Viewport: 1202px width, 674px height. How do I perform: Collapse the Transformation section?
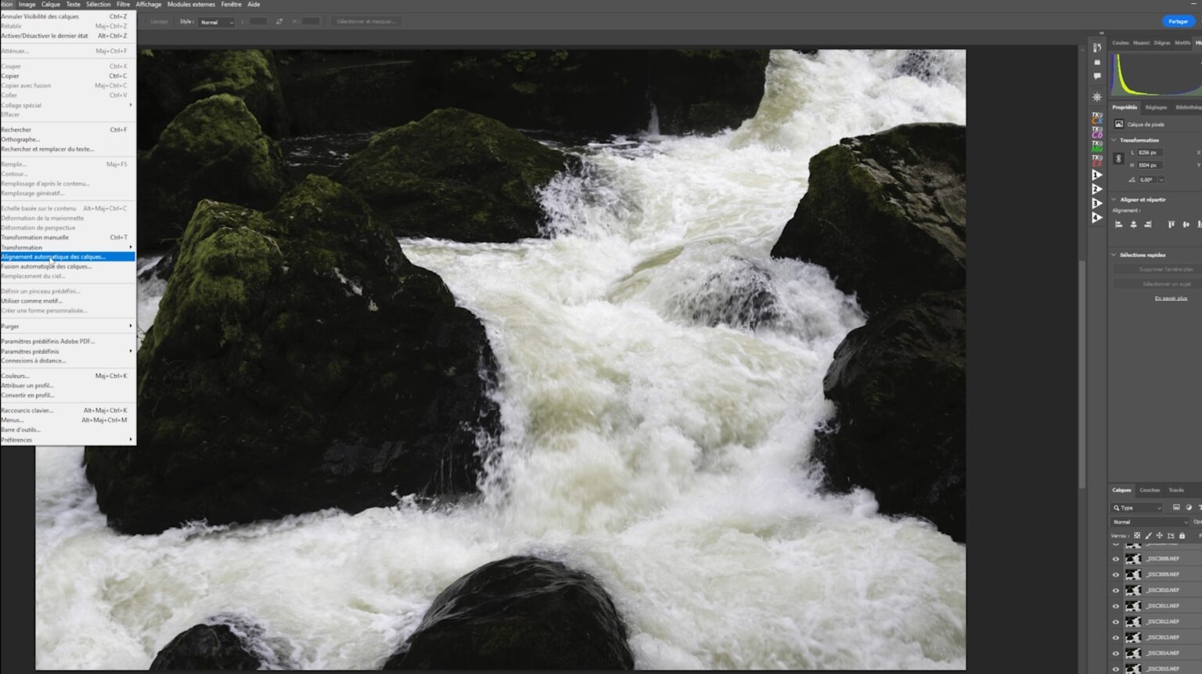coord(1114,140)
